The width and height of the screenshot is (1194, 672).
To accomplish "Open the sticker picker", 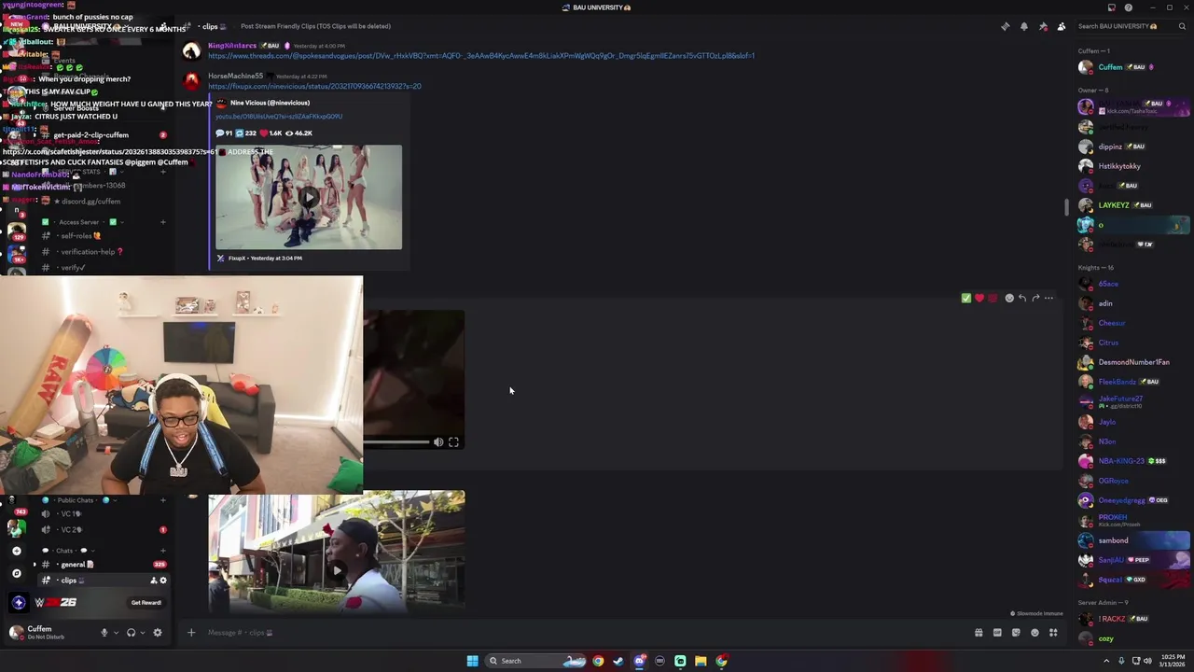I will tap(1016, 633).
